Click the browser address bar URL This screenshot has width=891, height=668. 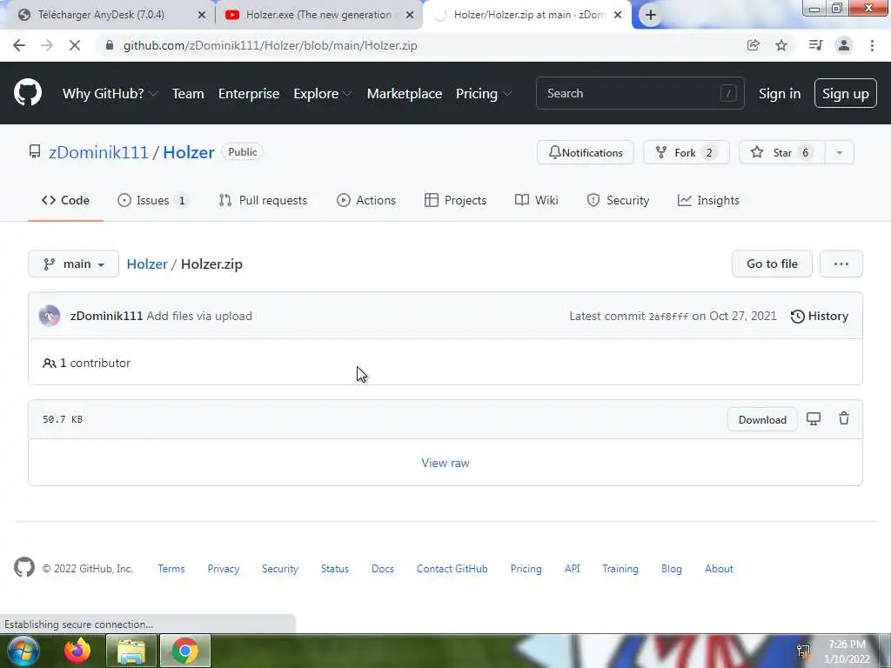[270, 45]
